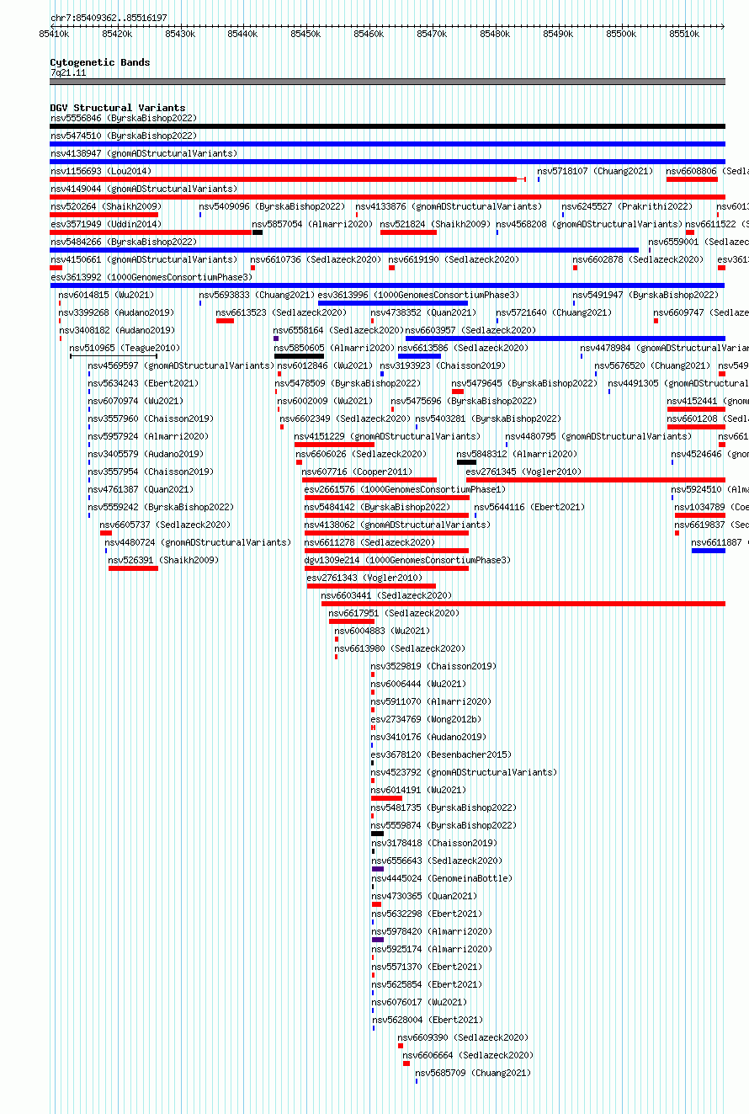Select esv2734769 Wong2012b label

point(427,719)
